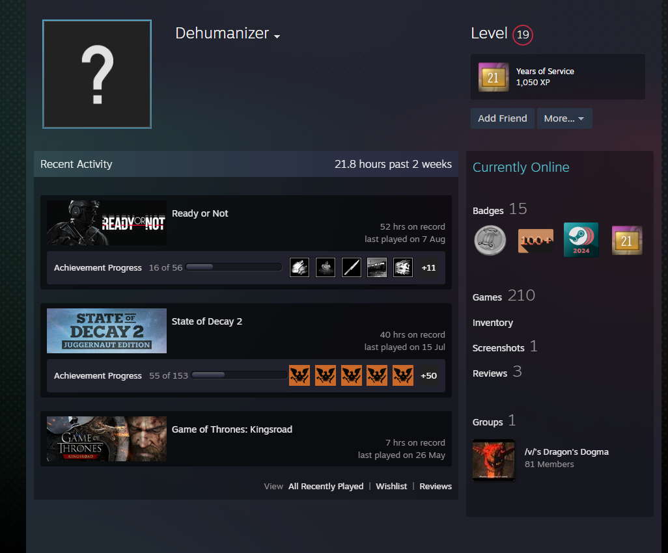Click the Steam 2024 badge icon

coord(581,239)
